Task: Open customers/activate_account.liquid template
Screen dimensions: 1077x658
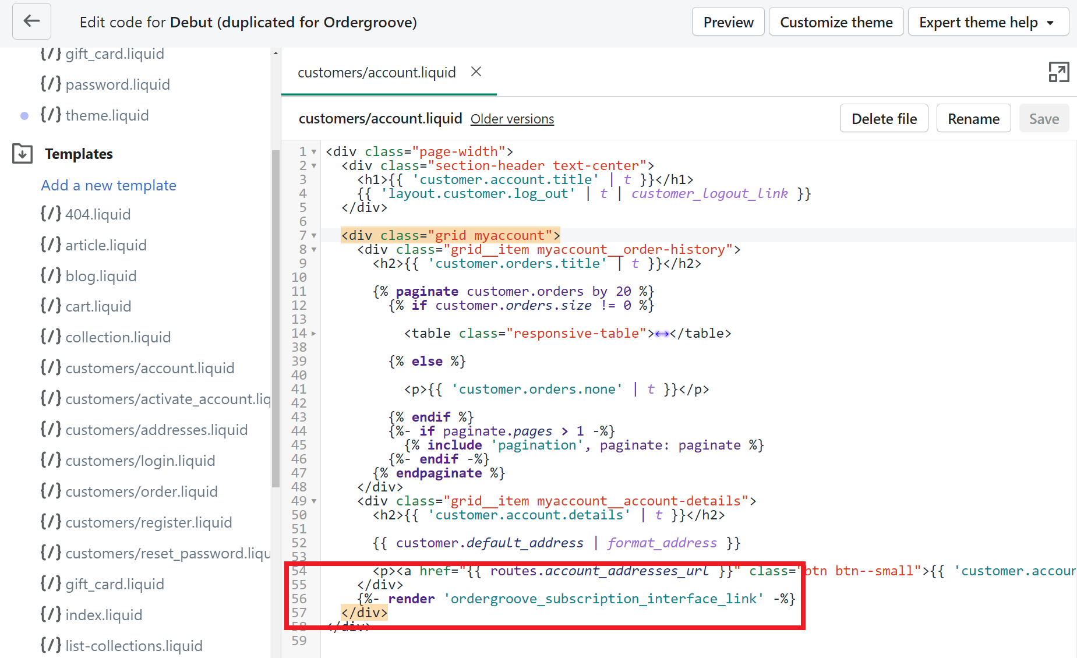Action: (x=168, y=399)
